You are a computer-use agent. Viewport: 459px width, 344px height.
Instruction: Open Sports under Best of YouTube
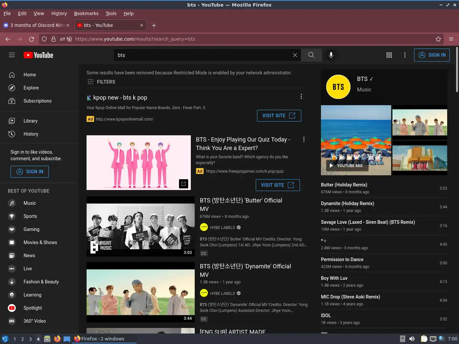coord(39,216)
